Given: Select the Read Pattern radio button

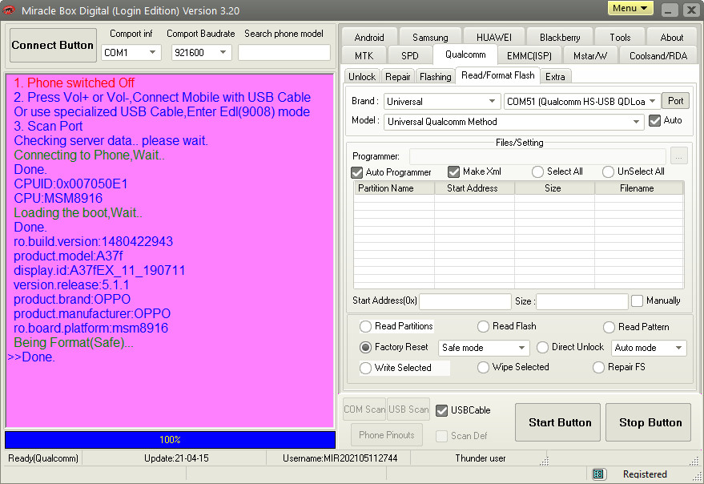Looking at the screenshot, I should click(x=609, y=327).
